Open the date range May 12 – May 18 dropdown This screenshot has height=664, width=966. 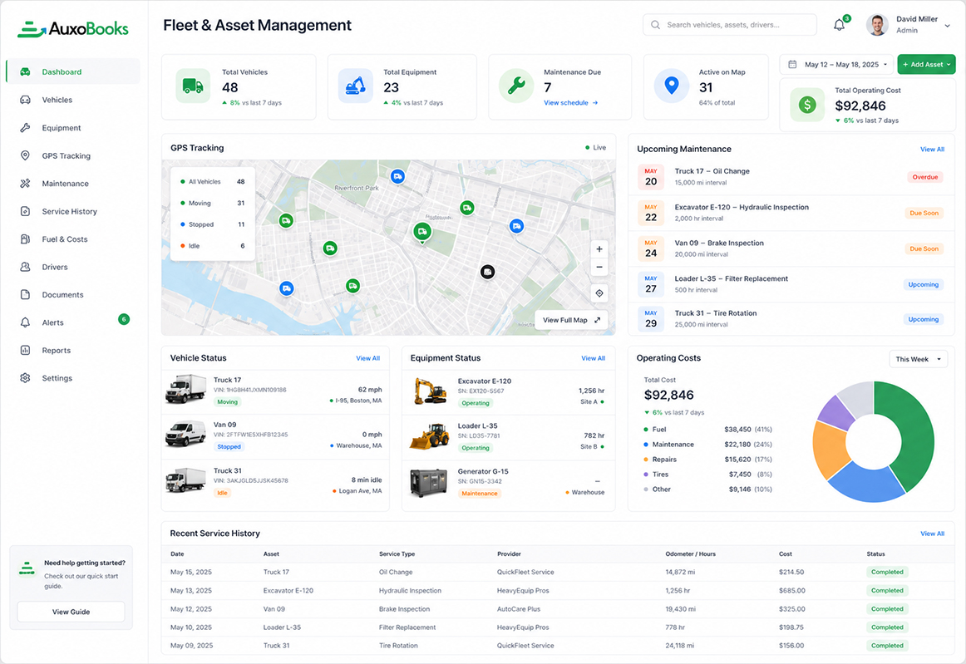click(x=836, y=64)
